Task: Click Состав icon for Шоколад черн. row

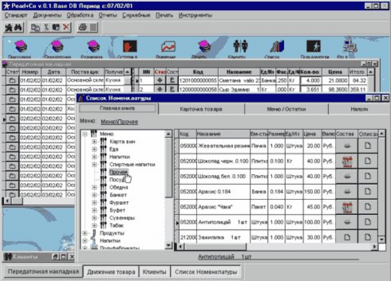Action: coord(346,161)
